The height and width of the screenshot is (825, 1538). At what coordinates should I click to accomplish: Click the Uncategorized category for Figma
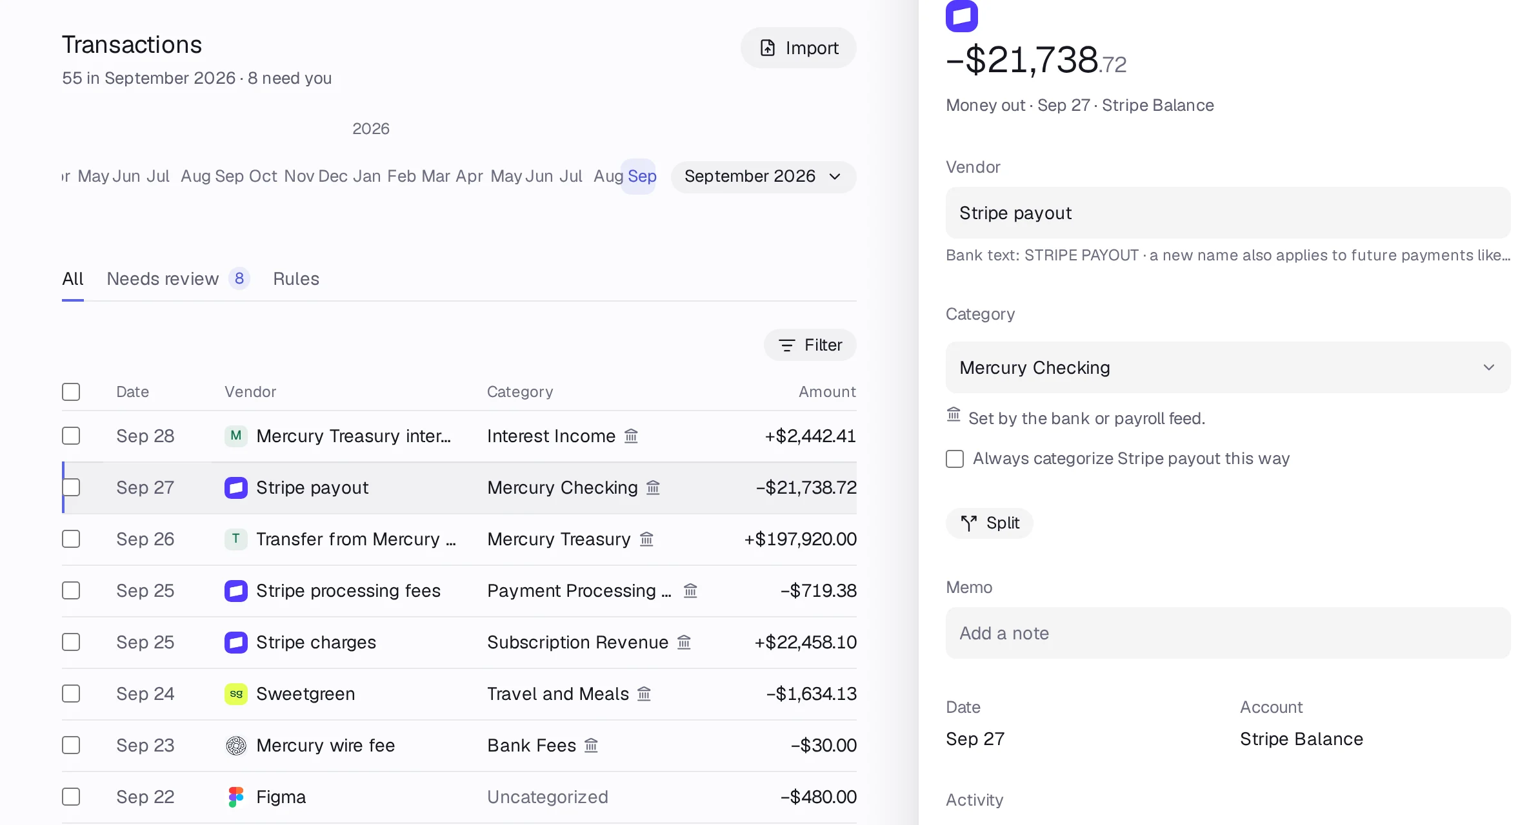coord(548,797)
